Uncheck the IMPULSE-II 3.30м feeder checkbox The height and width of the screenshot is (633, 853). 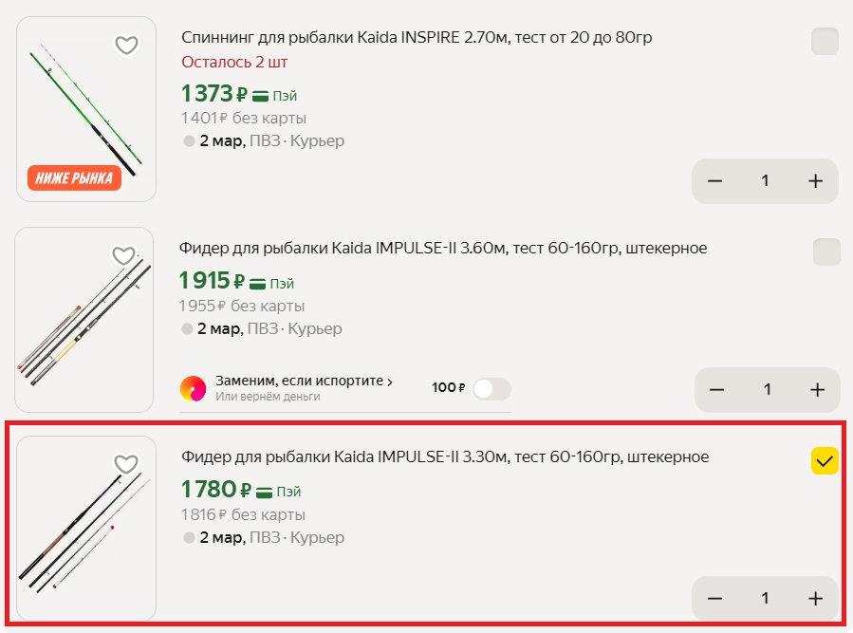[825, 462]
